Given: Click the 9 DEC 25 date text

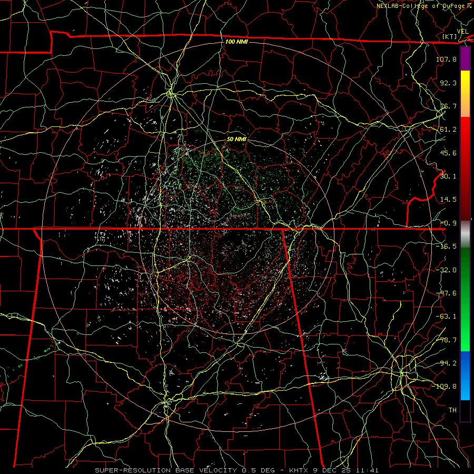Looking at the screenshot, I should coord(333,470).
